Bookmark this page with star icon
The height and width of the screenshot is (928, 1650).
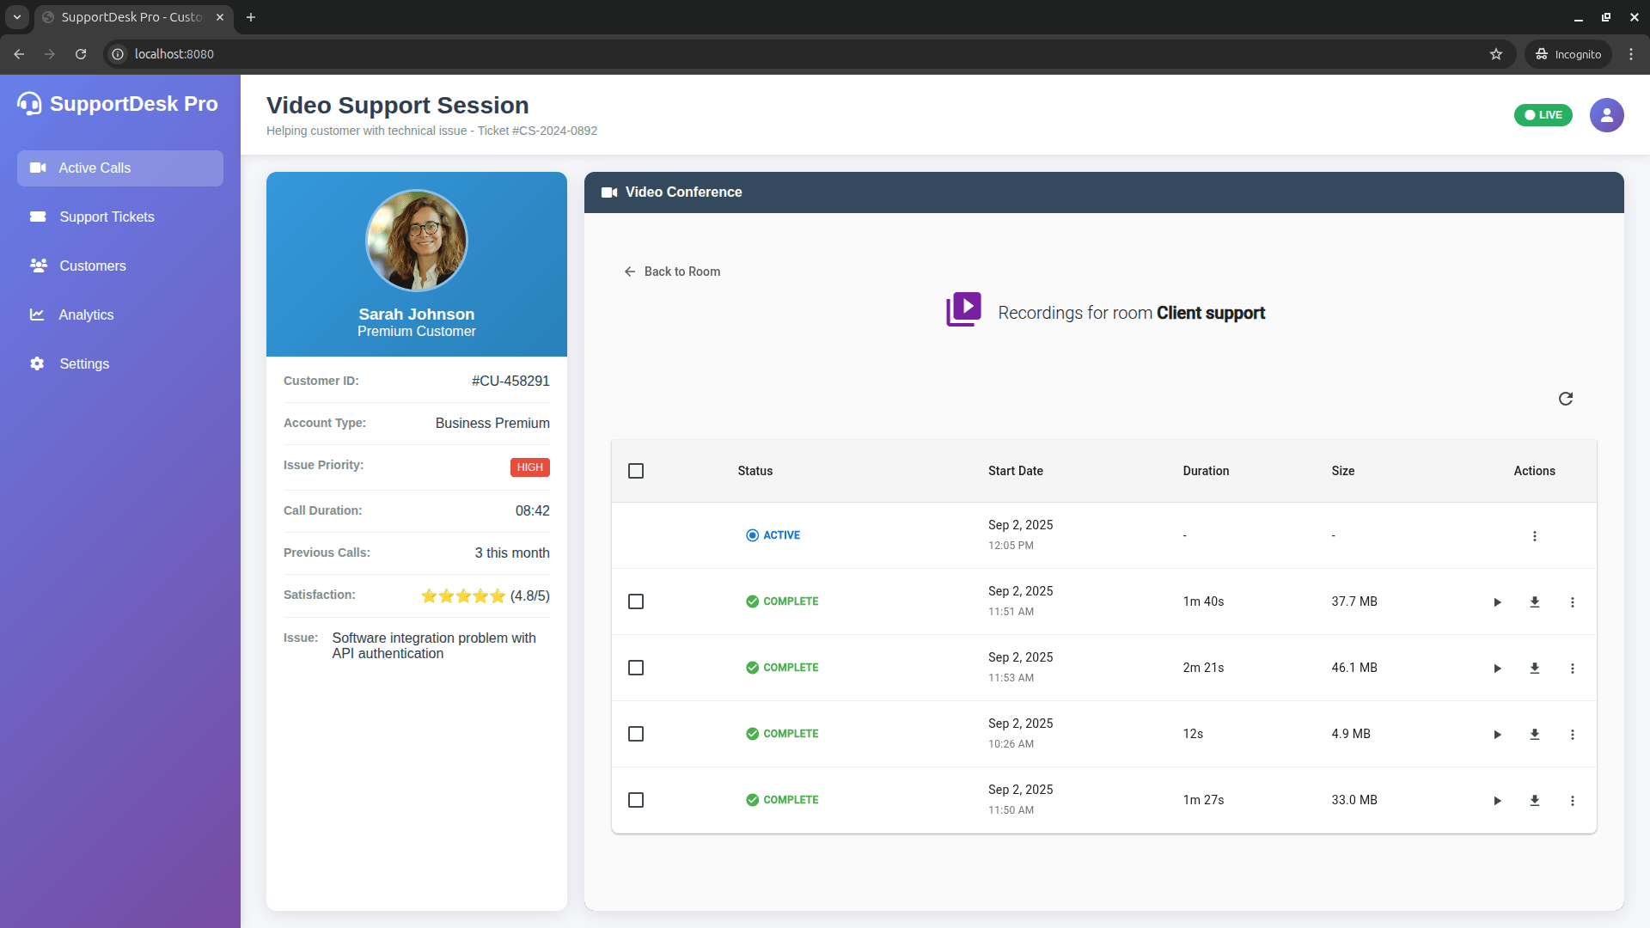coord(1496,54)
